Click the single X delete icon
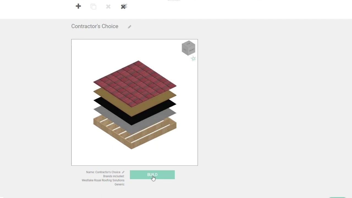 [x=108, y=6]
